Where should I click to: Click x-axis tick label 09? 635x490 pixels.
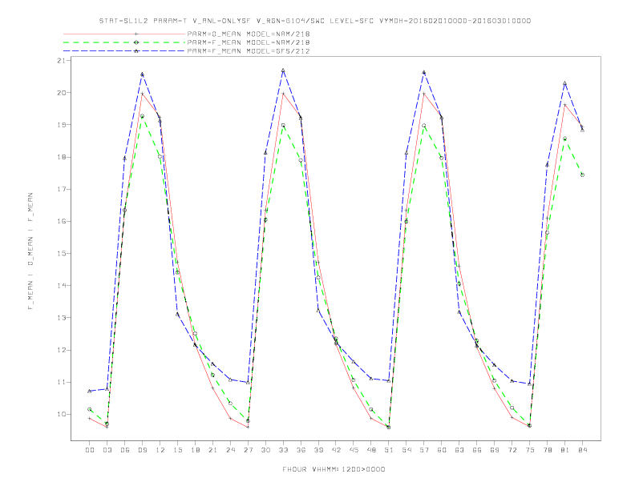[x=142, y=450]
